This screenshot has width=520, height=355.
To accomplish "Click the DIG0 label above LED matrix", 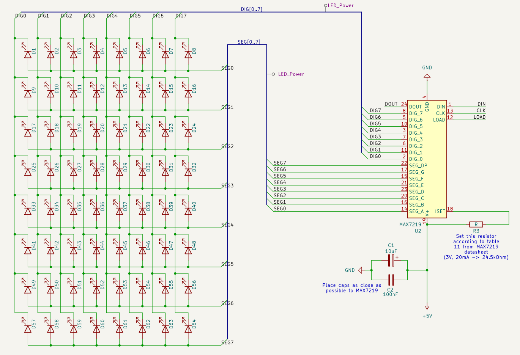I will [21, 16].
